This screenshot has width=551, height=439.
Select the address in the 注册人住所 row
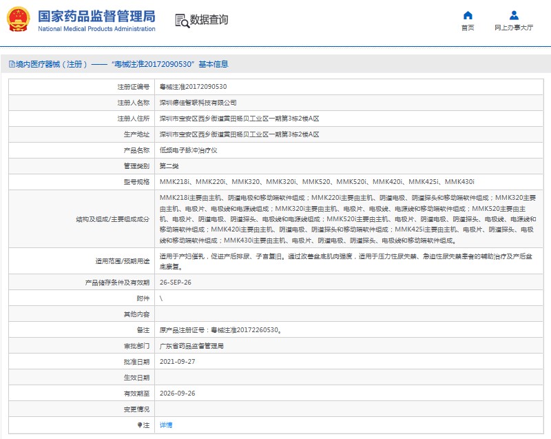(239, 119)
